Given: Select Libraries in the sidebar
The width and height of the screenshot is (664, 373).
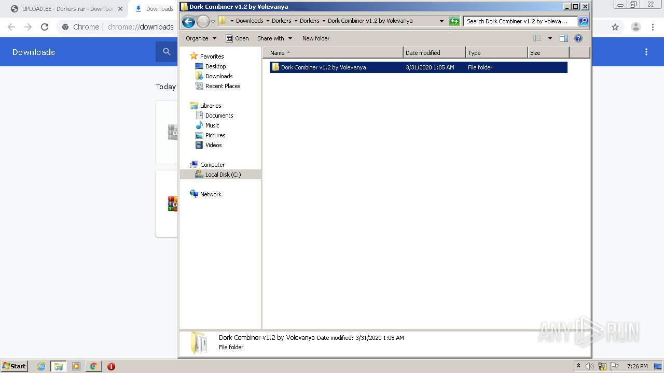Looking at the screenshot, I should [211, 106].
